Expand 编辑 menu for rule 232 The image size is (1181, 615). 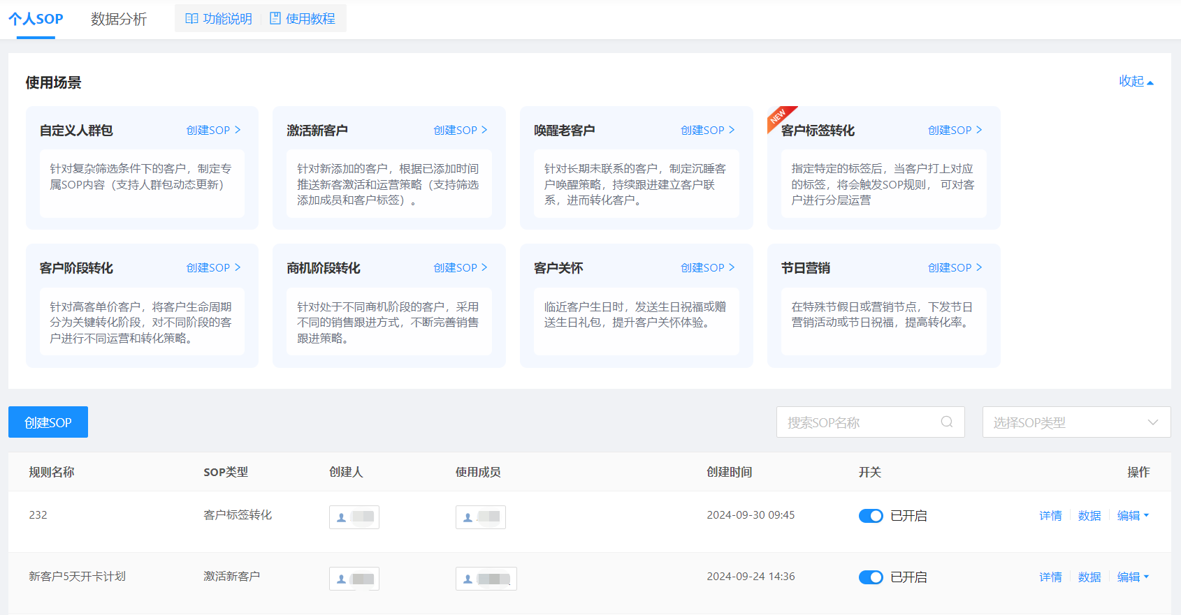coord(1133,516)
